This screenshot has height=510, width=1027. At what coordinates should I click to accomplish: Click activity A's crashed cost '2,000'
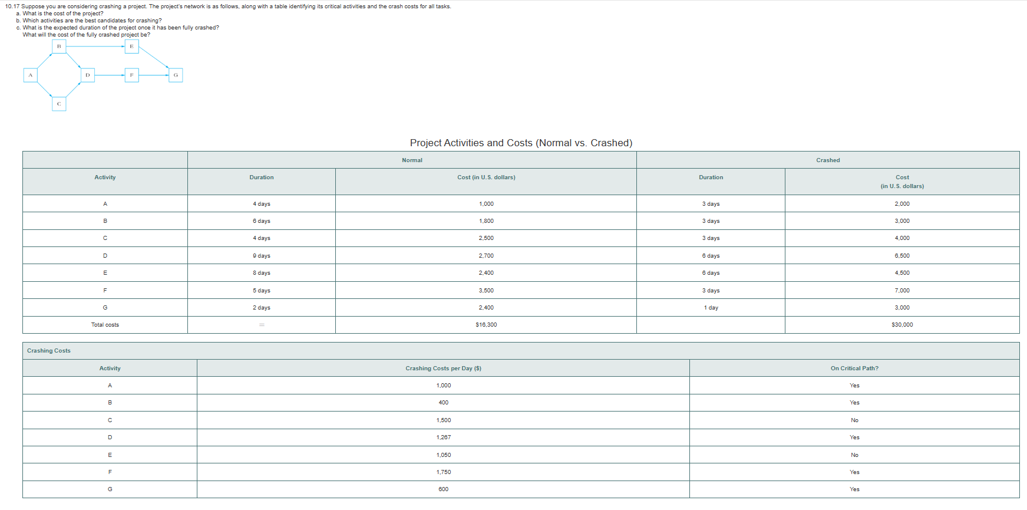[x=902, y=204]
